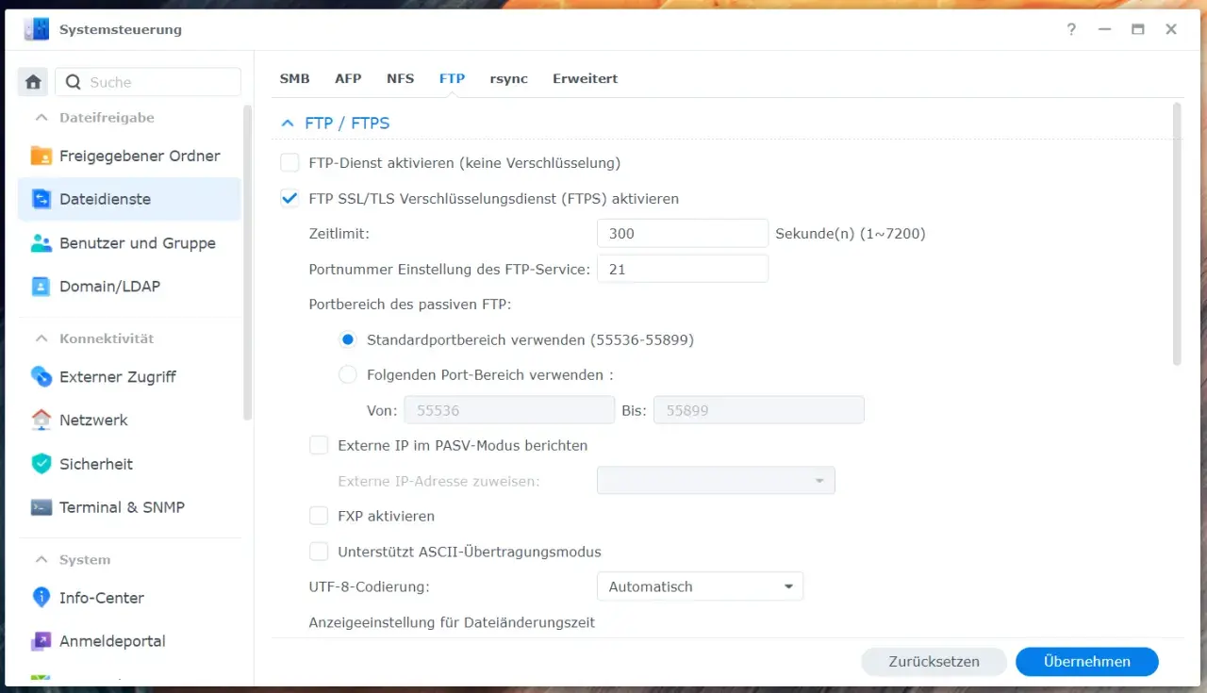Open Terminal & SNMP settings
1207x693 pixels.
pyautogui.click(x=129, y=507)
